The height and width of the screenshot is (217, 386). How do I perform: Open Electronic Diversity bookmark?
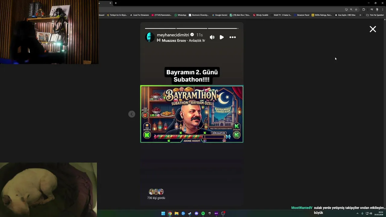pyautogui.click(x=199, y=15)
